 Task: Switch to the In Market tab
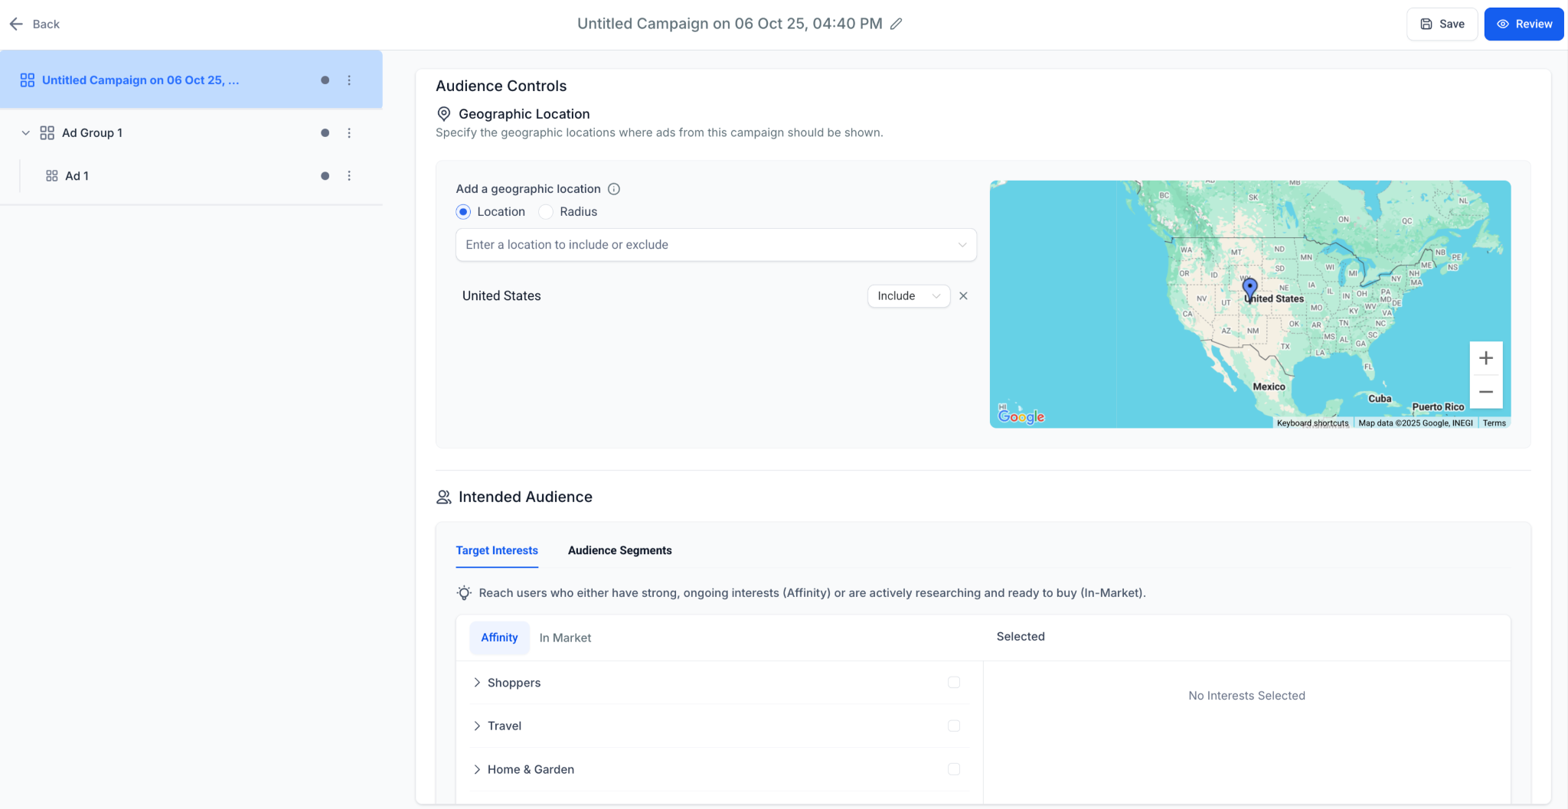[565, 638]
